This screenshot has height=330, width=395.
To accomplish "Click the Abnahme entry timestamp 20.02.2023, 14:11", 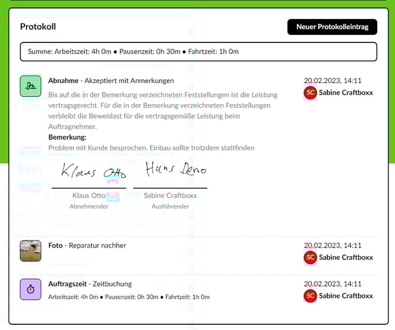I will coord(332,81).
